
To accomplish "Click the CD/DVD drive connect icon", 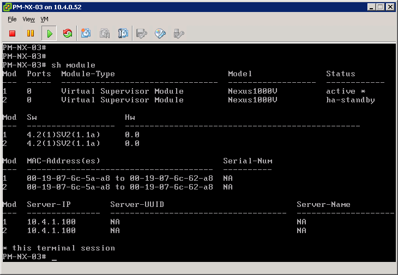I will tap(160, 33).
